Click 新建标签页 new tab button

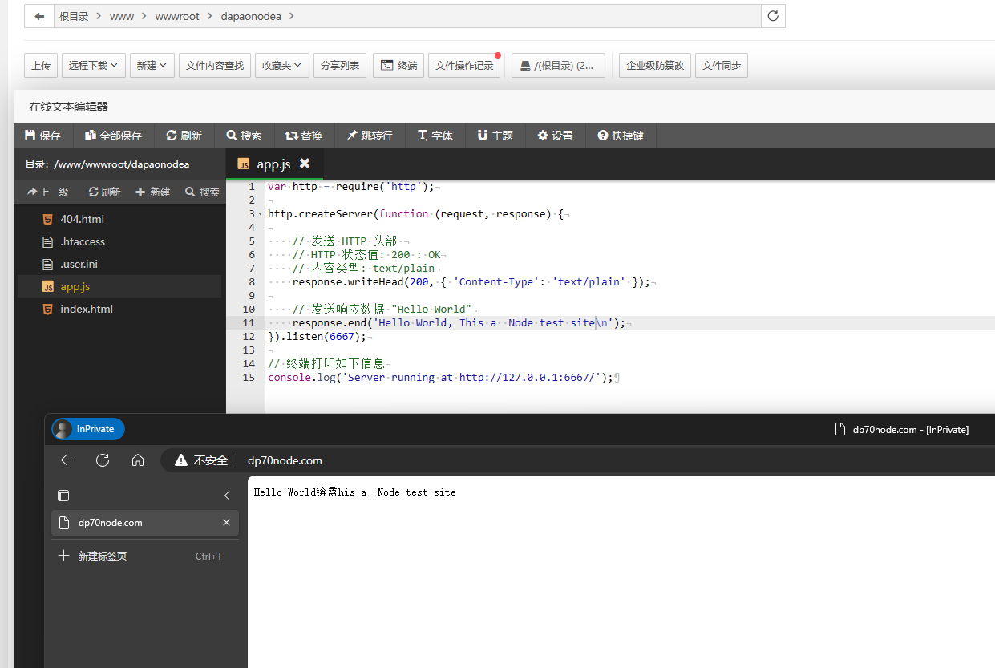coord(145,556)
